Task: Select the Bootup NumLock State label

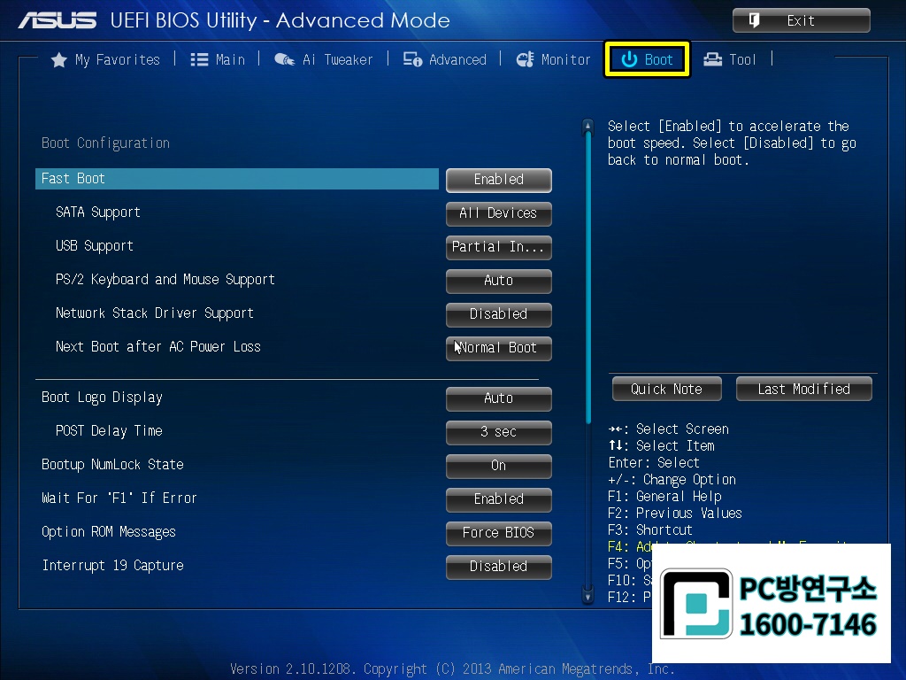Action: pos(112,465)
